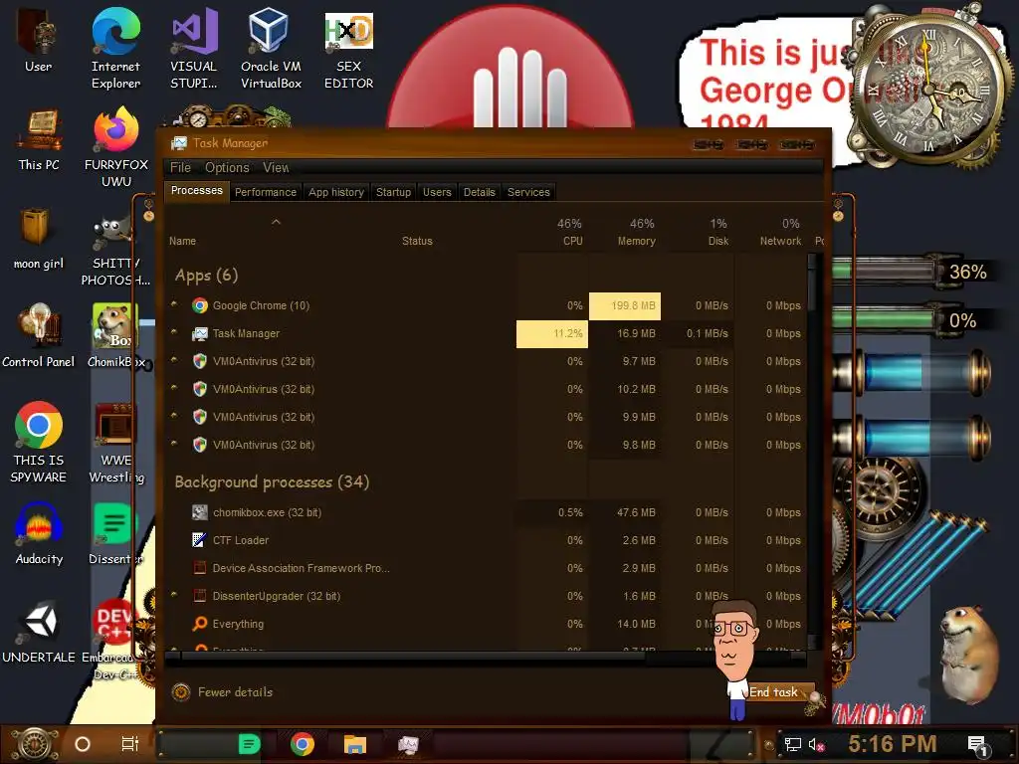The width and height of the screenshot is (1019, 764).
Task: Expand the last VMOAntivirus (32 bit) row
Action: (x=173, y=443)
